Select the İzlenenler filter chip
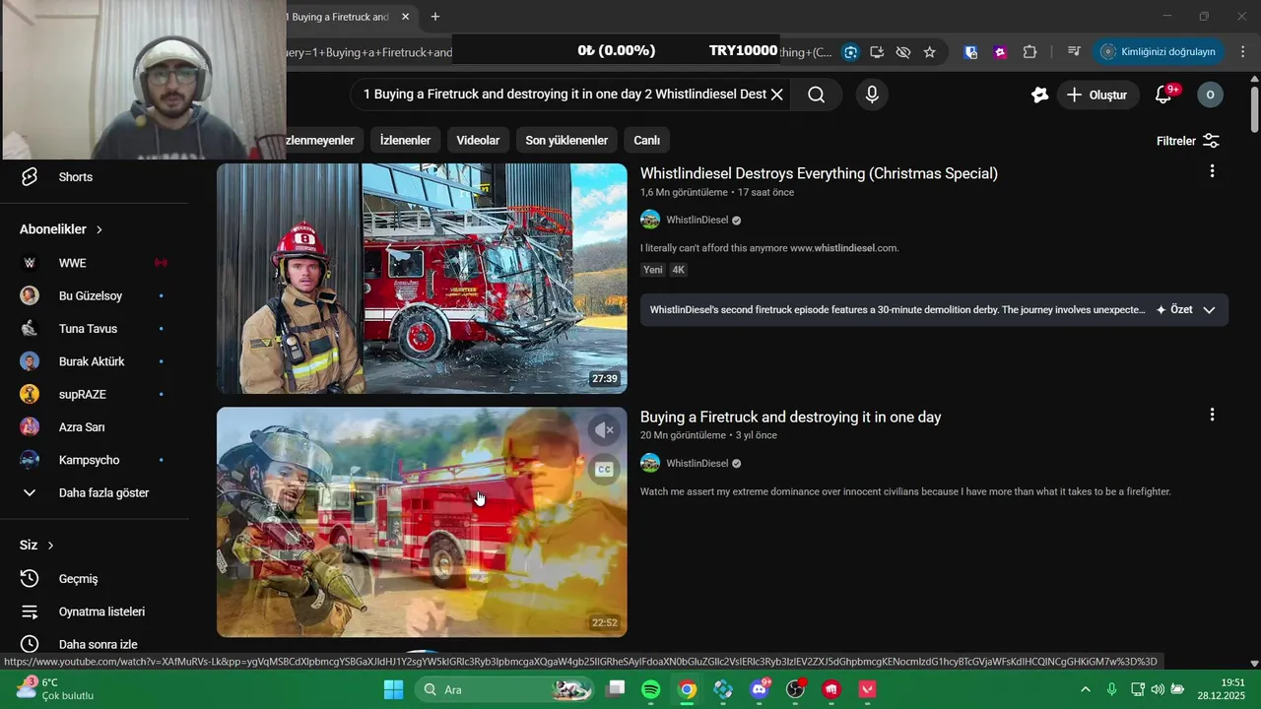The image size is (1261, 709). pyautogui.click(x=405, y=140)
